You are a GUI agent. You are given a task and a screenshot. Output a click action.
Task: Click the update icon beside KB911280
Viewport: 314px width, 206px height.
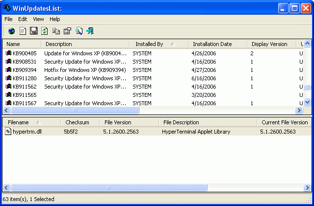8,78
